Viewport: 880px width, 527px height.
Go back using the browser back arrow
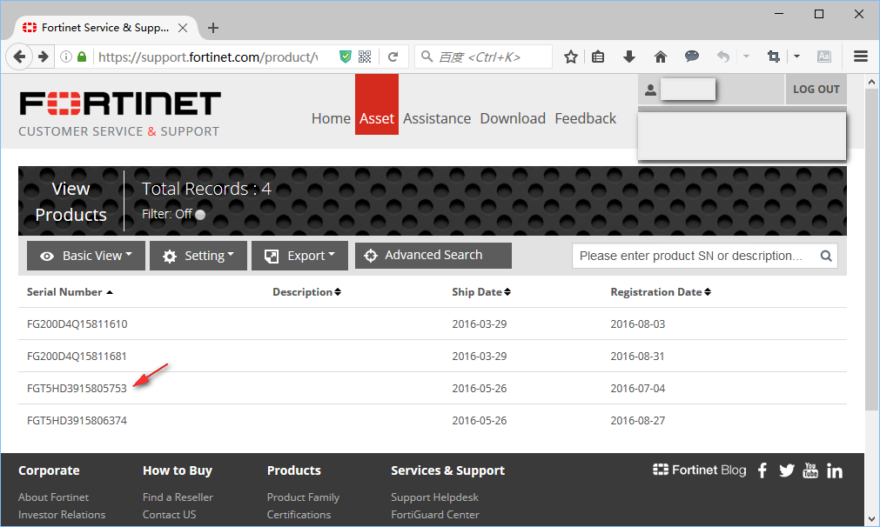pos(19,57)
